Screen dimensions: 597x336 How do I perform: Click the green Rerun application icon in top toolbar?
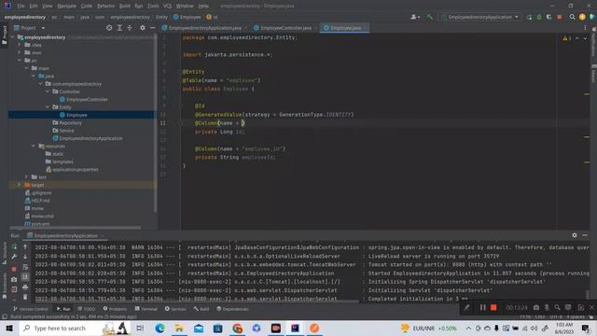point(529,17)
